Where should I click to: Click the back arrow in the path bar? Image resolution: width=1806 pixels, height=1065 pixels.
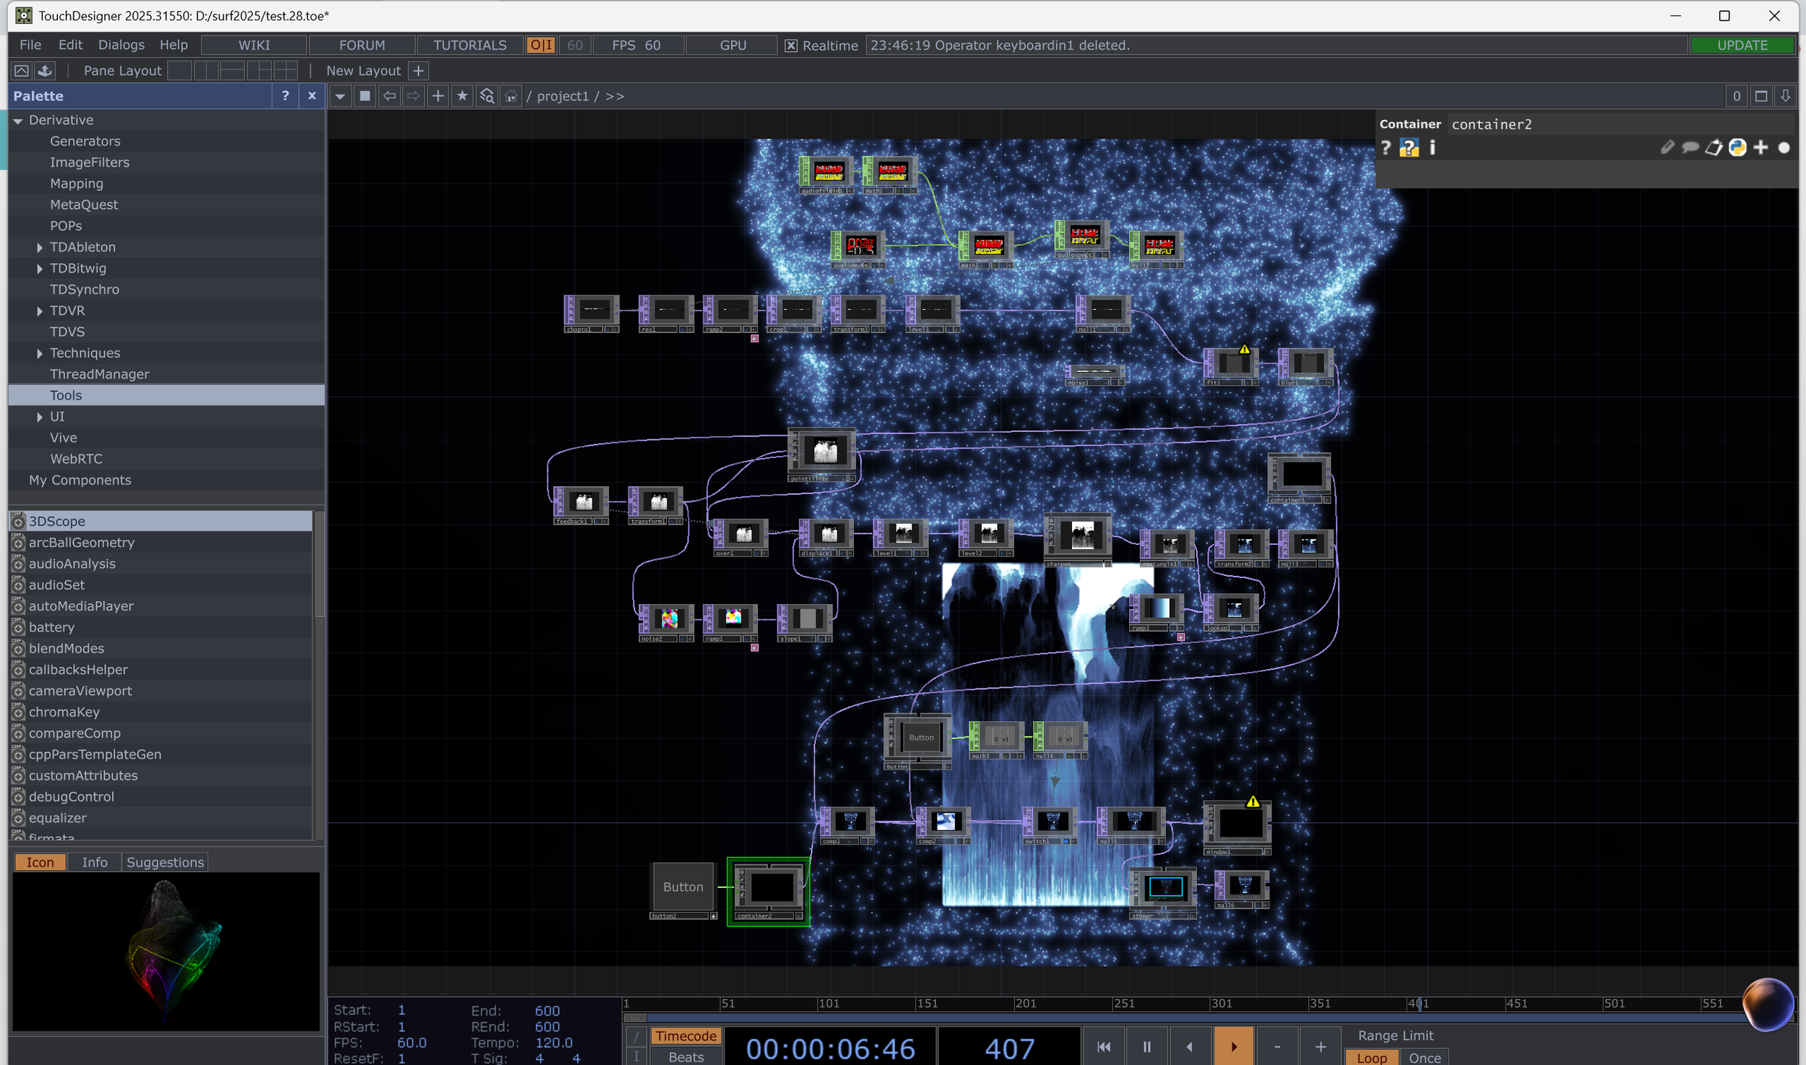click(389, 96)
